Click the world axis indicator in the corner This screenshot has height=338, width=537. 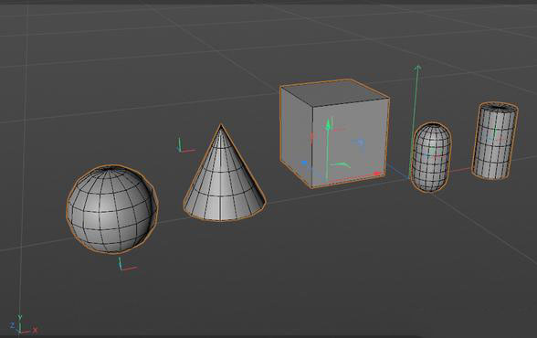23,325
